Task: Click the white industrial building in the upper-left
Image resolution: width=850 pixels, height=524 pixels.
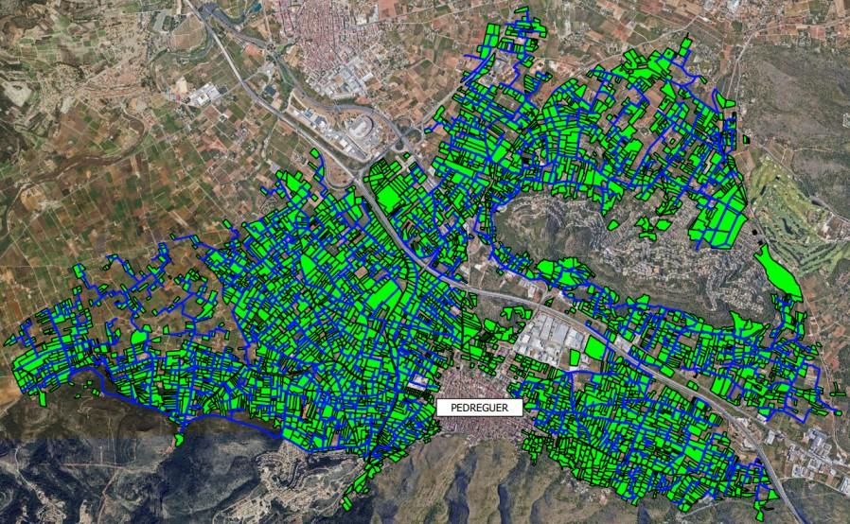Action: click(x=202, y=95)
